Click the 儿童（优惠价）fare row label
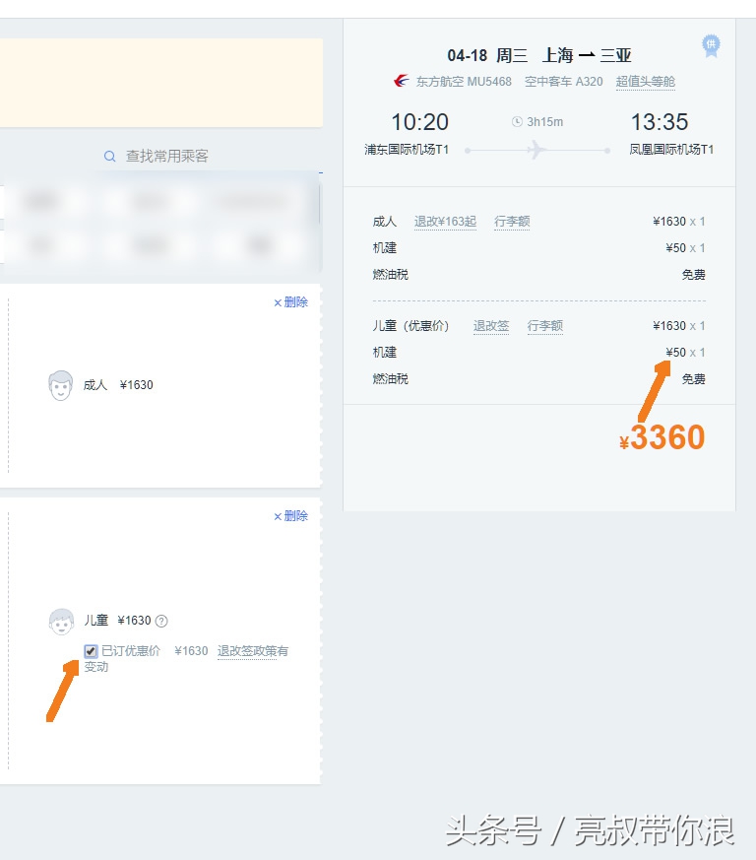 pyautogui.click(x=410, y=326)
